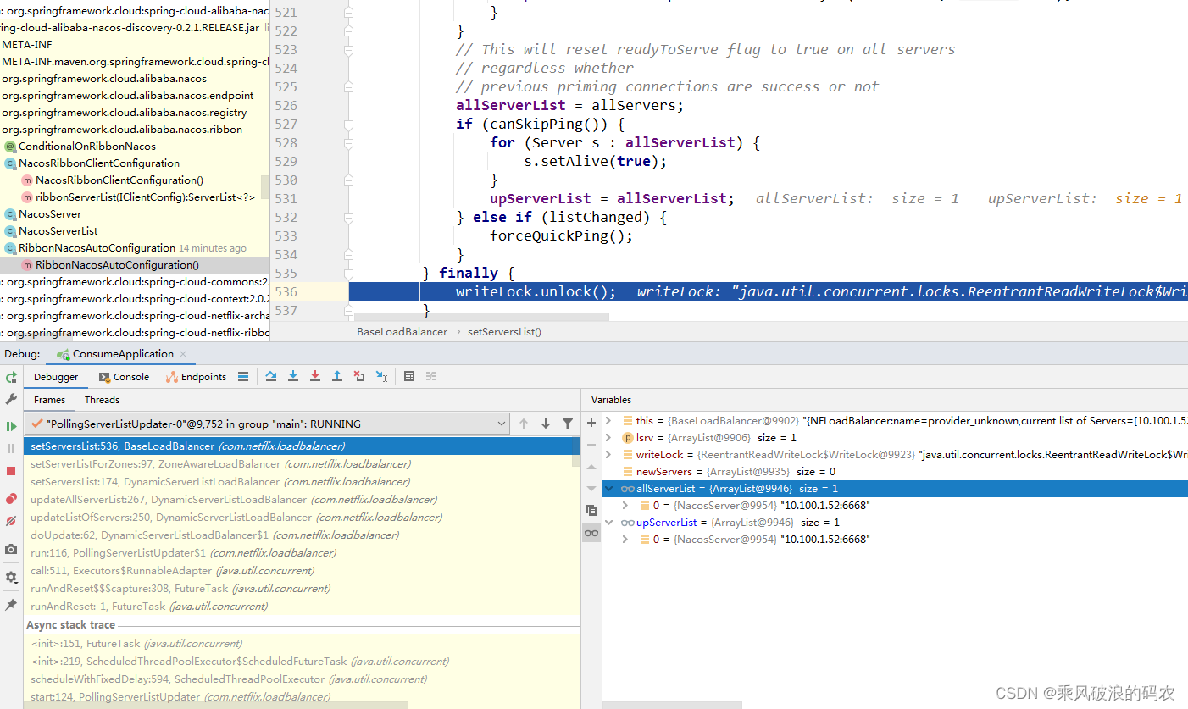This screenshot has height=709, width=1188.
Task: Expand the writeLock variable node
Action: [x=608, y=454]
